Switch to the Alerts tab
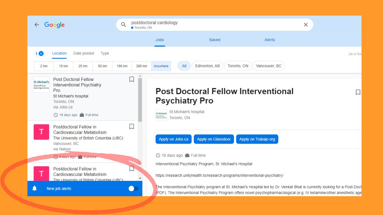Viewport: 383px width, 215px height. (x=270, y=40)
